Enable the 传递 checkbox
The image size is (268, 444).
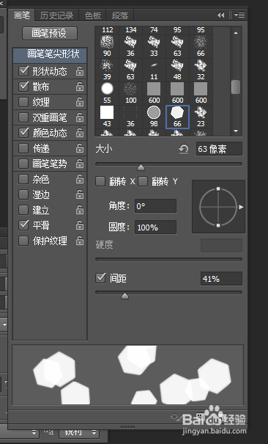(23, 148)
